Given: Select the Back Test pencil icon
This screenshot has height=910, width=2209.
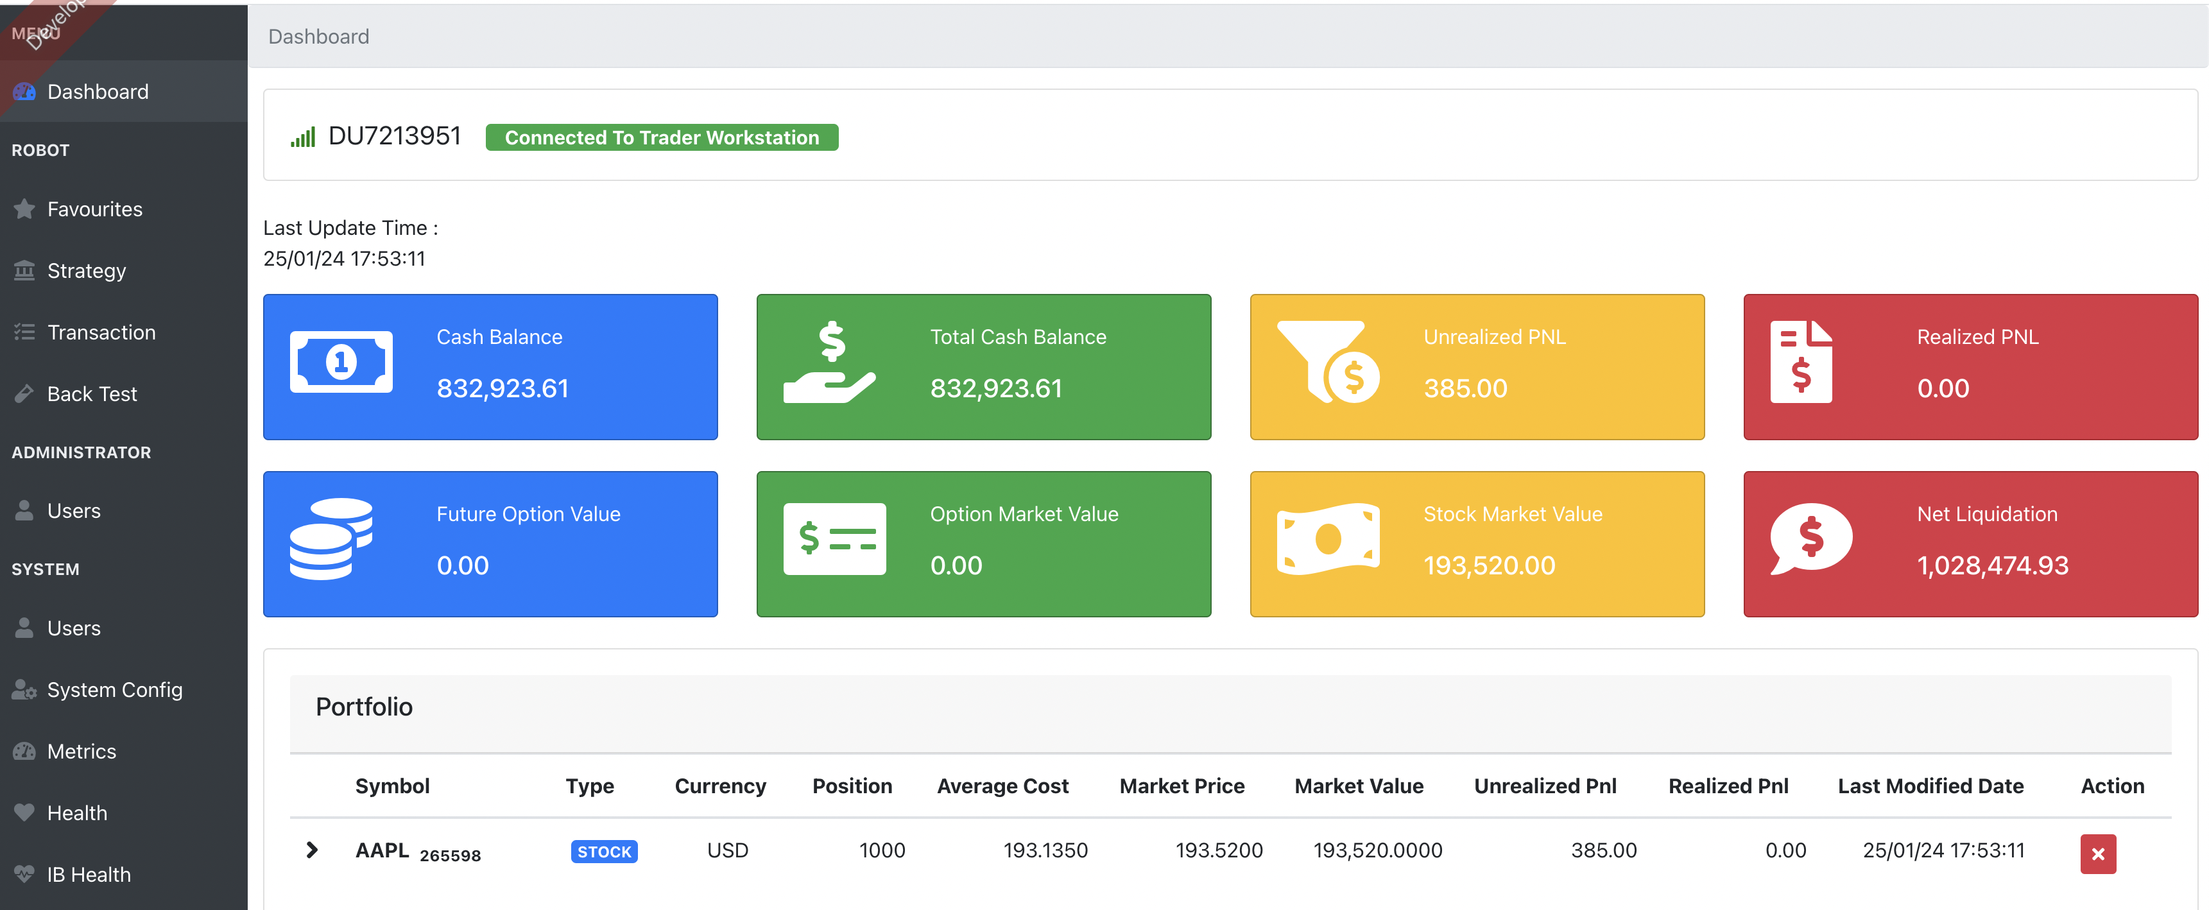Looking at the screenshot, I should 24,393.
